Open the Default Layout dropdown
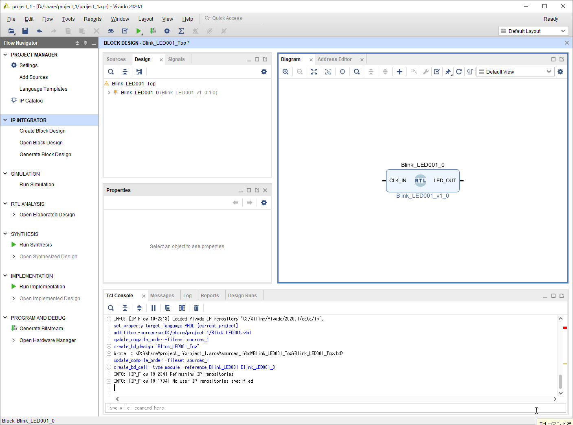This screenshot has width=573, height=425. 533,31
